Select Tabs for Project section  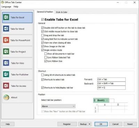pos(17,52)
